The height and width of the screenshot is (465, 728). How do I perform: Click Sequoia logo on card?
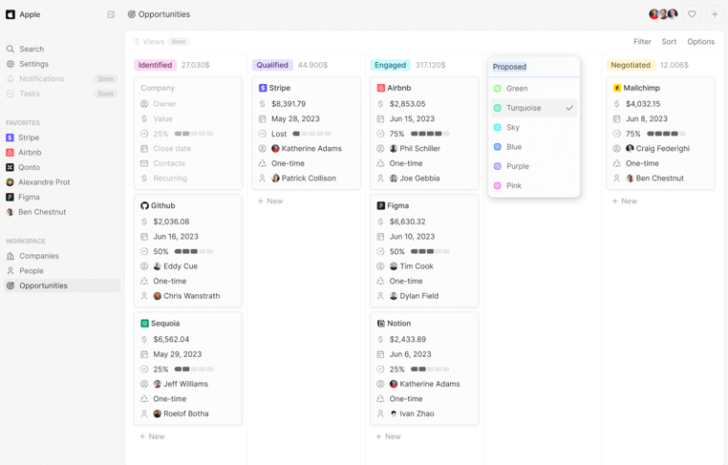point(144,324)
